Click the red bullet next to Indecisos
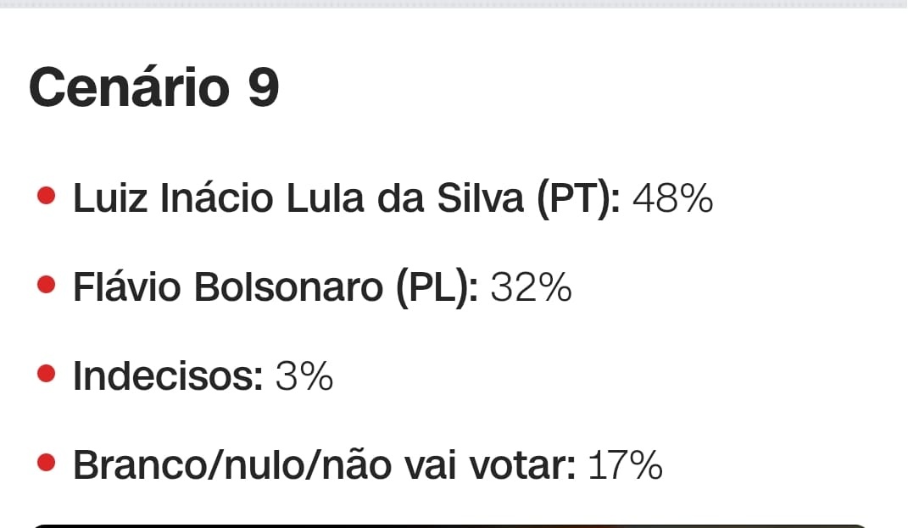 [47, 375]
